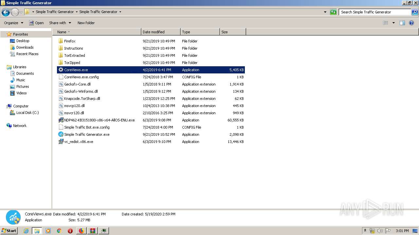This screenshot has height=235, width=419.
Task: Click the search magnifier icon
Action: pyautogui.click(x=415, y=12)
